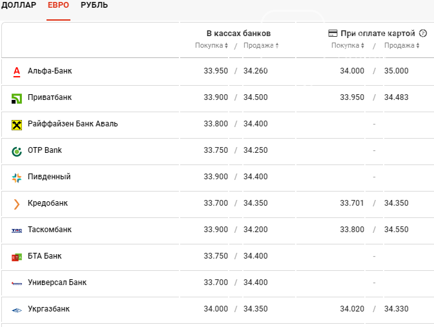Click the БТА Банк red-green logo
Image resolution: width=434 pixels, height=327 pixels.
17,257
